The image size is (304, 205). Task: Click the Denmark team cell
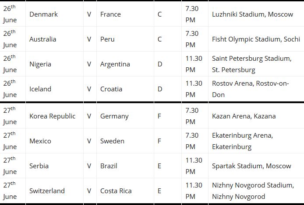click(54, 14)
